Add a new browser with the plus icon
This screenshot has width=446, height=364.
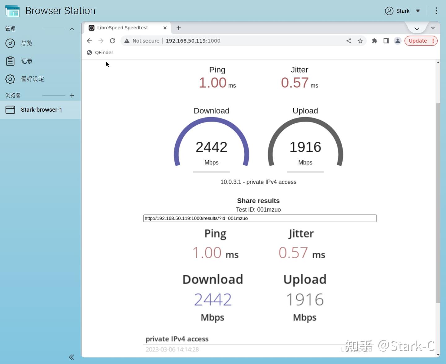(x=72, y=96)
